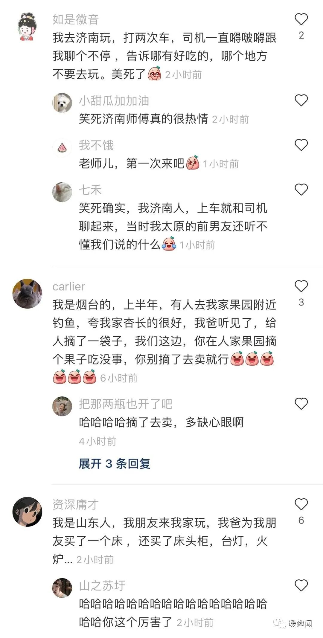
Task: Expand the 3 hidden replies
Action: [115, 464]
